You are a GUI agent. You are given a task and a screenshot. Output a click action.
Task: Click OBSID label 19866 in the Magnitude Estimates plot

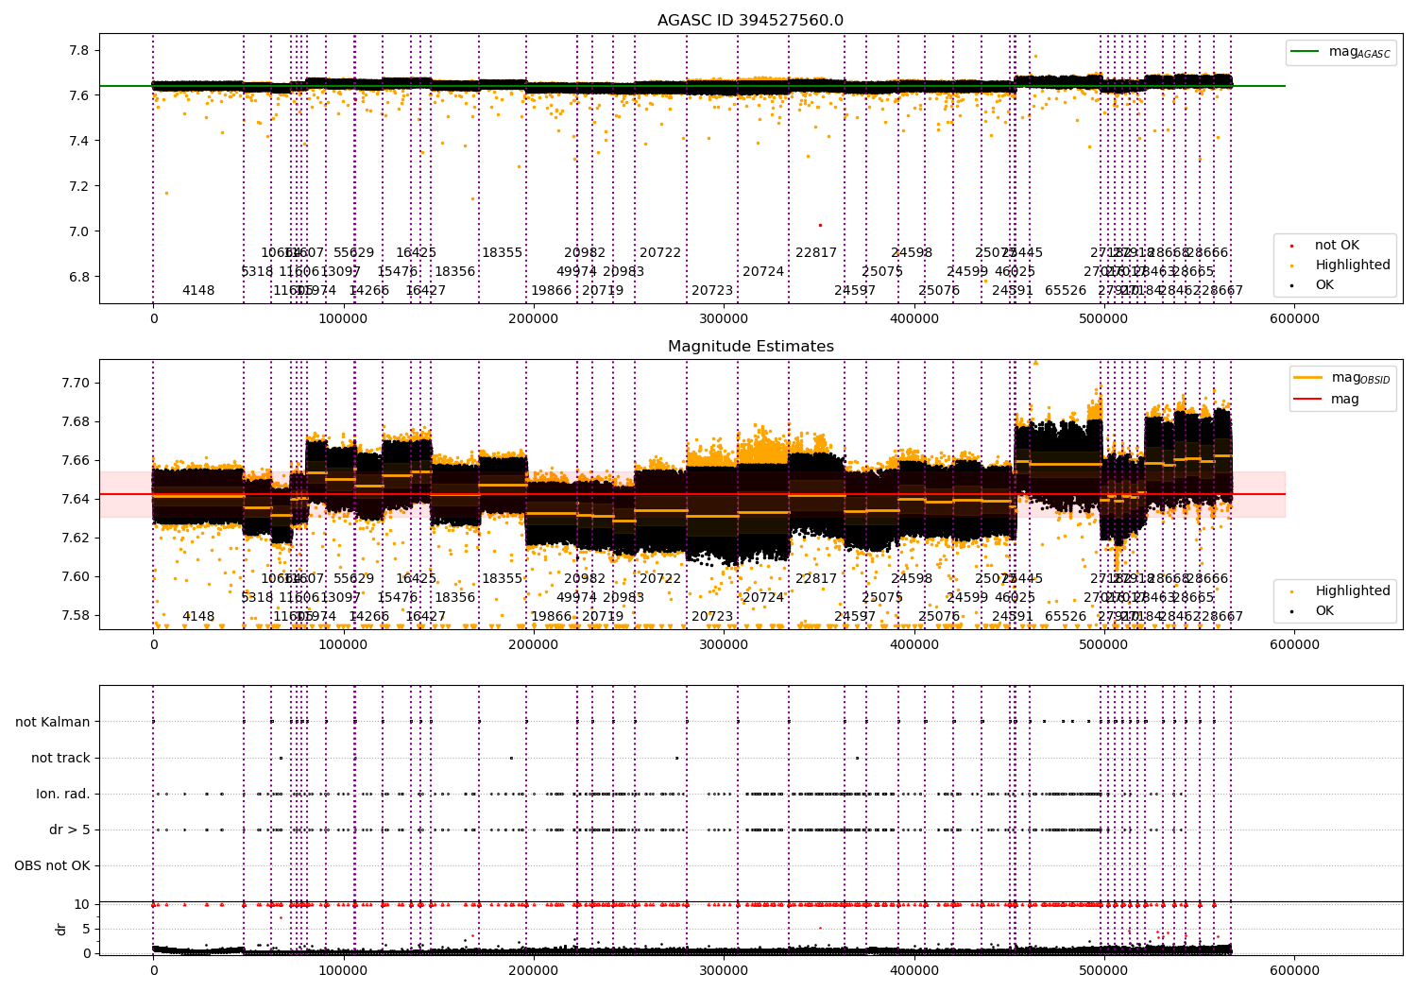[551, 617]
